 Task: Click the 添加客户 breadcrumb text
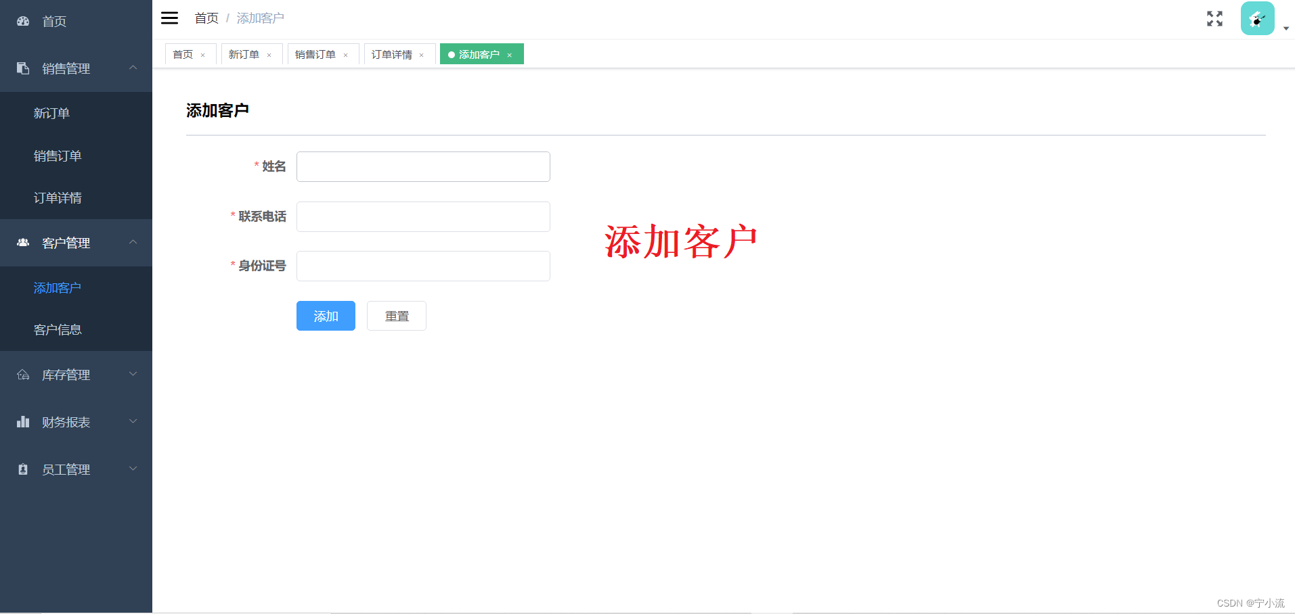click(x=261, y=18)
